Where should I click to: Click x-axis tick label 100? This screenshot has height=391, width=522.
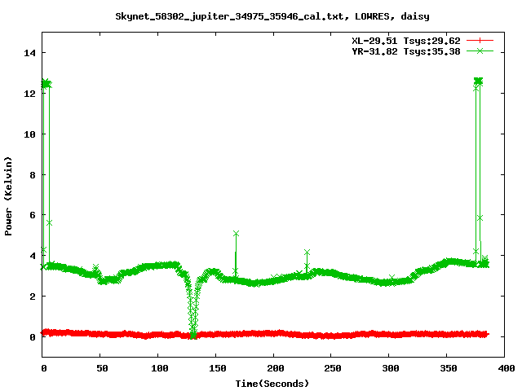(160, 368)
